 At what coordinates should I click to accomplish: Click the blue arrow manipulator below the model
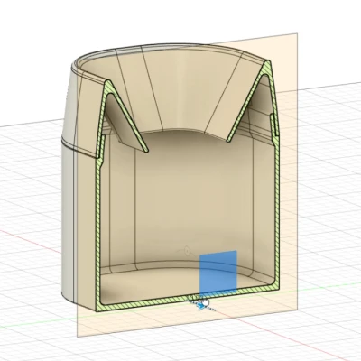tap(199, 306)
